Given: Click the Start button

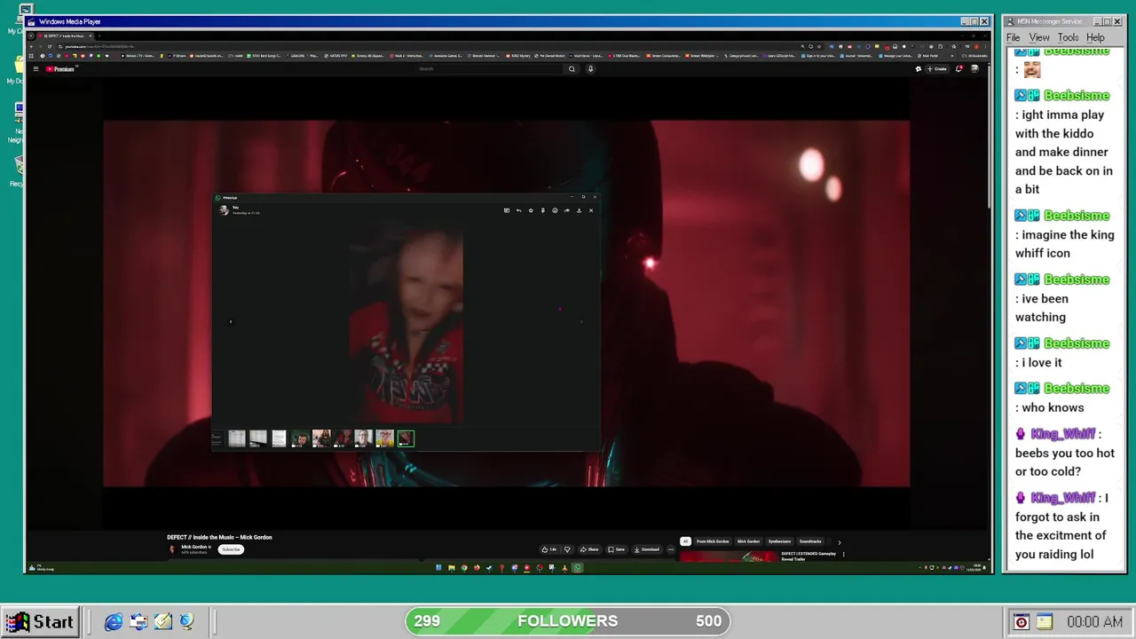Looking at the screenshot, I should pyautogui.click(x=41, y=621).
